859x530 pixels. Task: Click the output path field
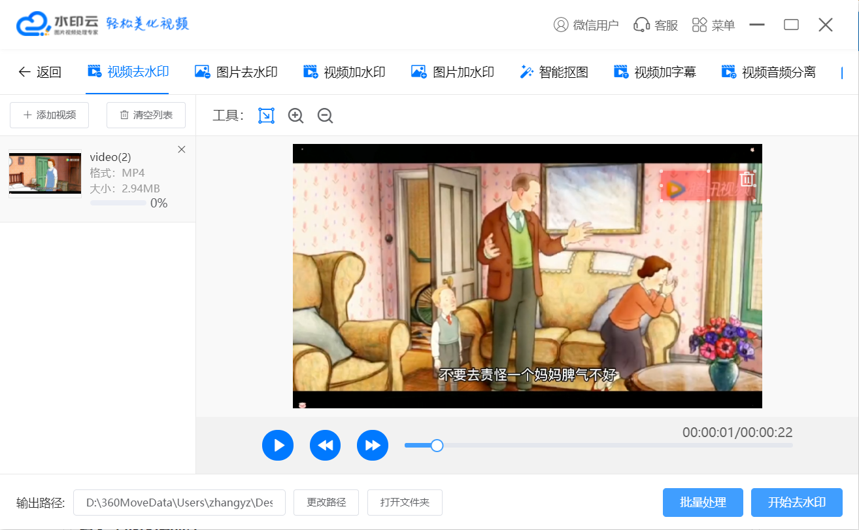coord(179,503)
